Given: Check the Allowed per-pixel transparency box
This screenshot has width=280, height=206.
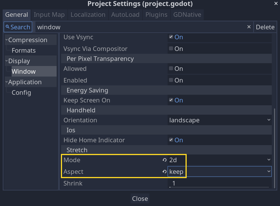Looking at the screenshot, I should pyautogui.click(x=171, y=69).
